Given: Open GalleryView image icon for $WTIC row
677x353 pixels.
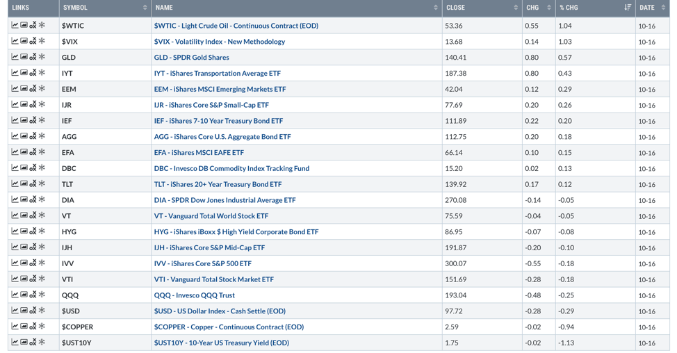Looking at the screenshot, I should click(24, 25).
